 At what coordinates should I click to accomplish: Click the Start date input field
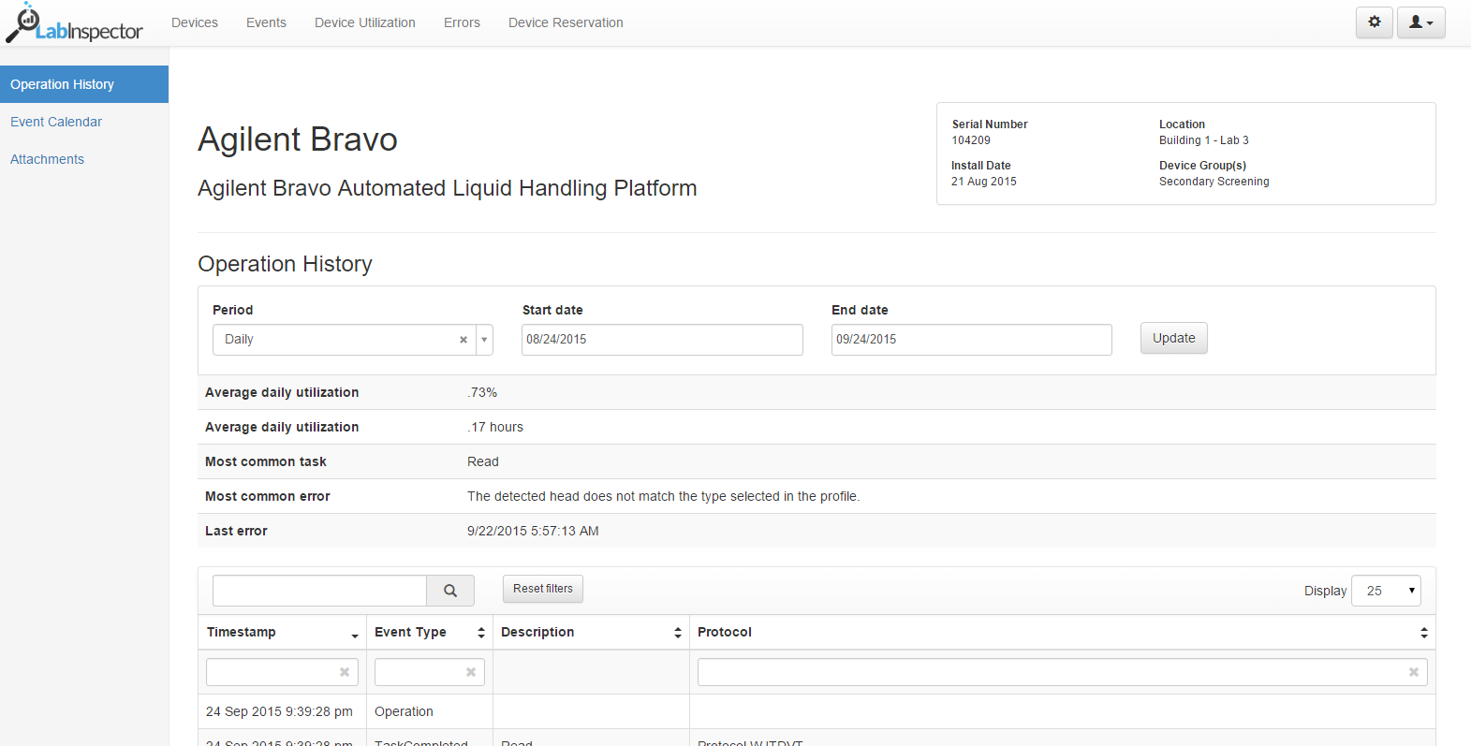coord(661,340)
